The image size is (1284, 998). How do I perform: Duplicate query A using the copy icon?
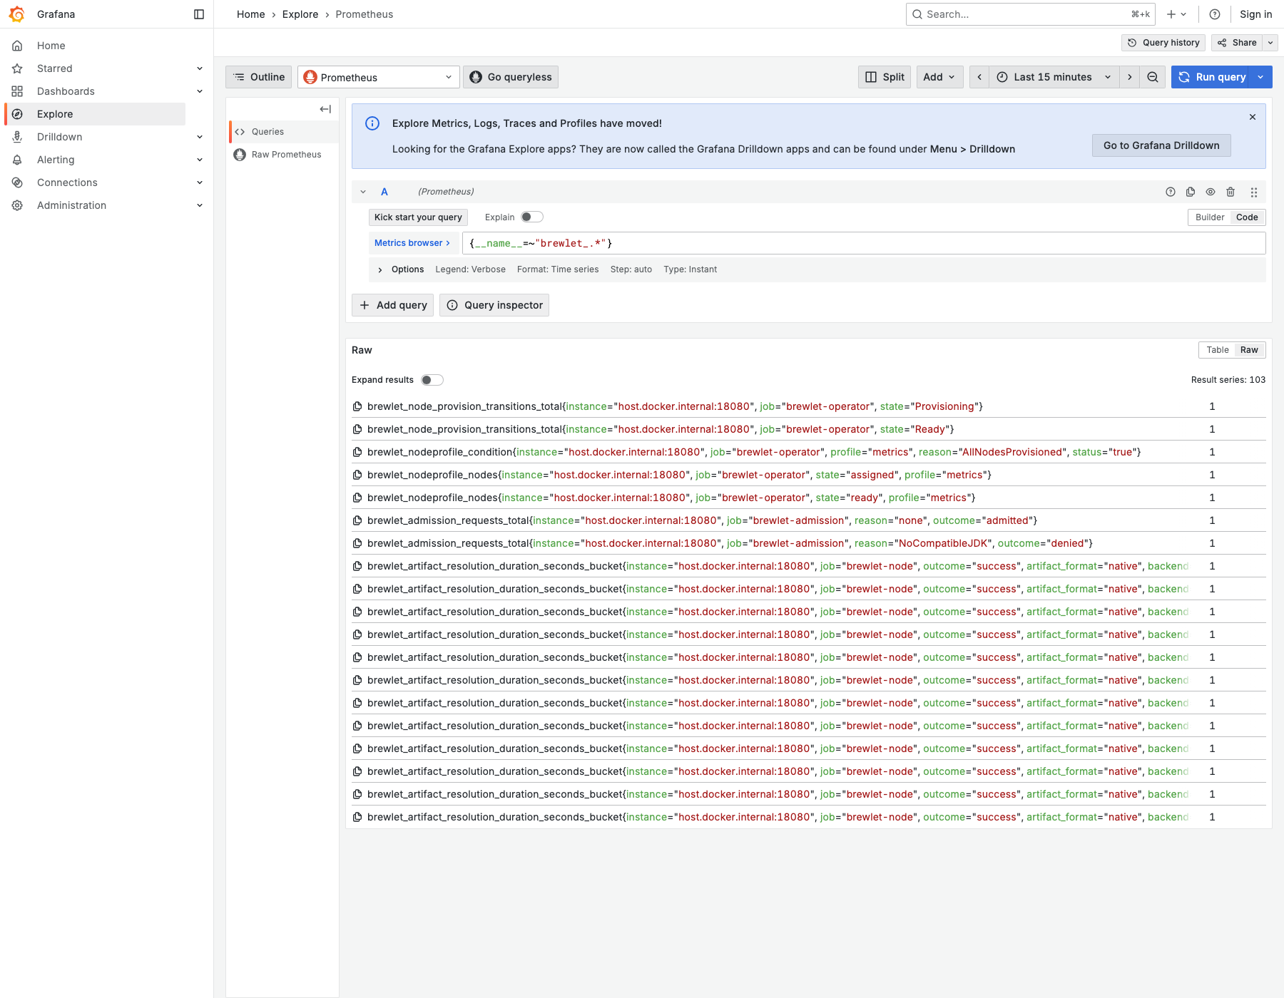coord(1191,192)
